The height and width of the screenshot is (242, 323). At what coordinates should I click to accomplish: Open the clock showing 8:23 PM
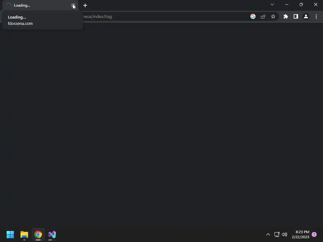[x=301, y=234]
